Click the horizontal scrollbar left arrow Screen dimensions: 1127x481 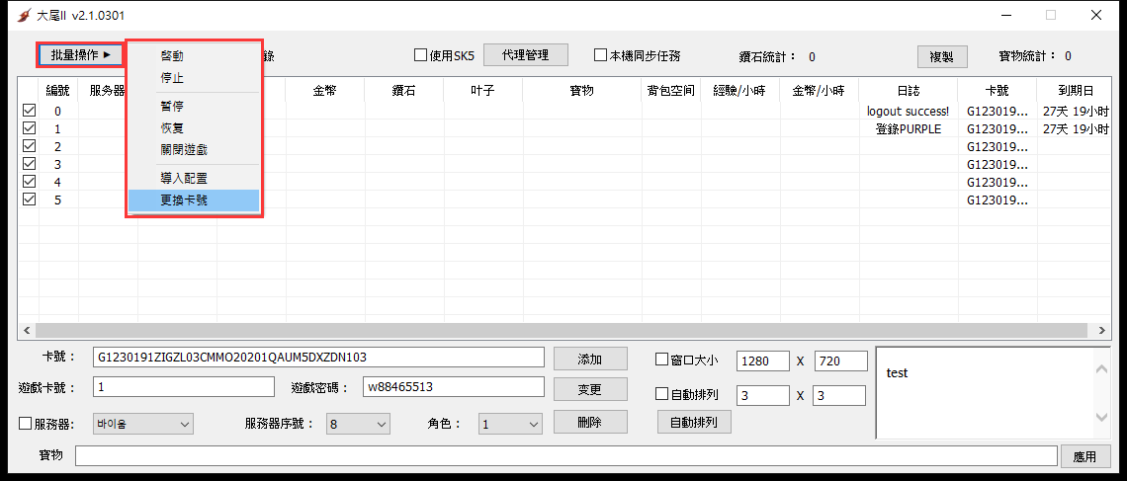(x=27, y=331)
